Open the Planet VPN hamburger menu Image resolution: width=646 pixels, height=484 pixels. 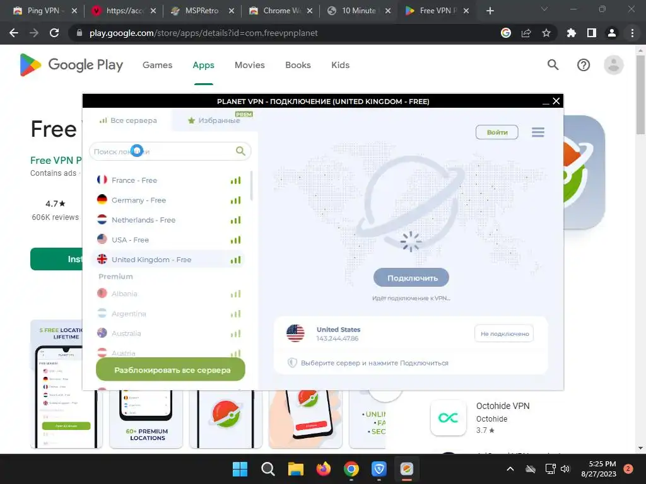(537, 132)
